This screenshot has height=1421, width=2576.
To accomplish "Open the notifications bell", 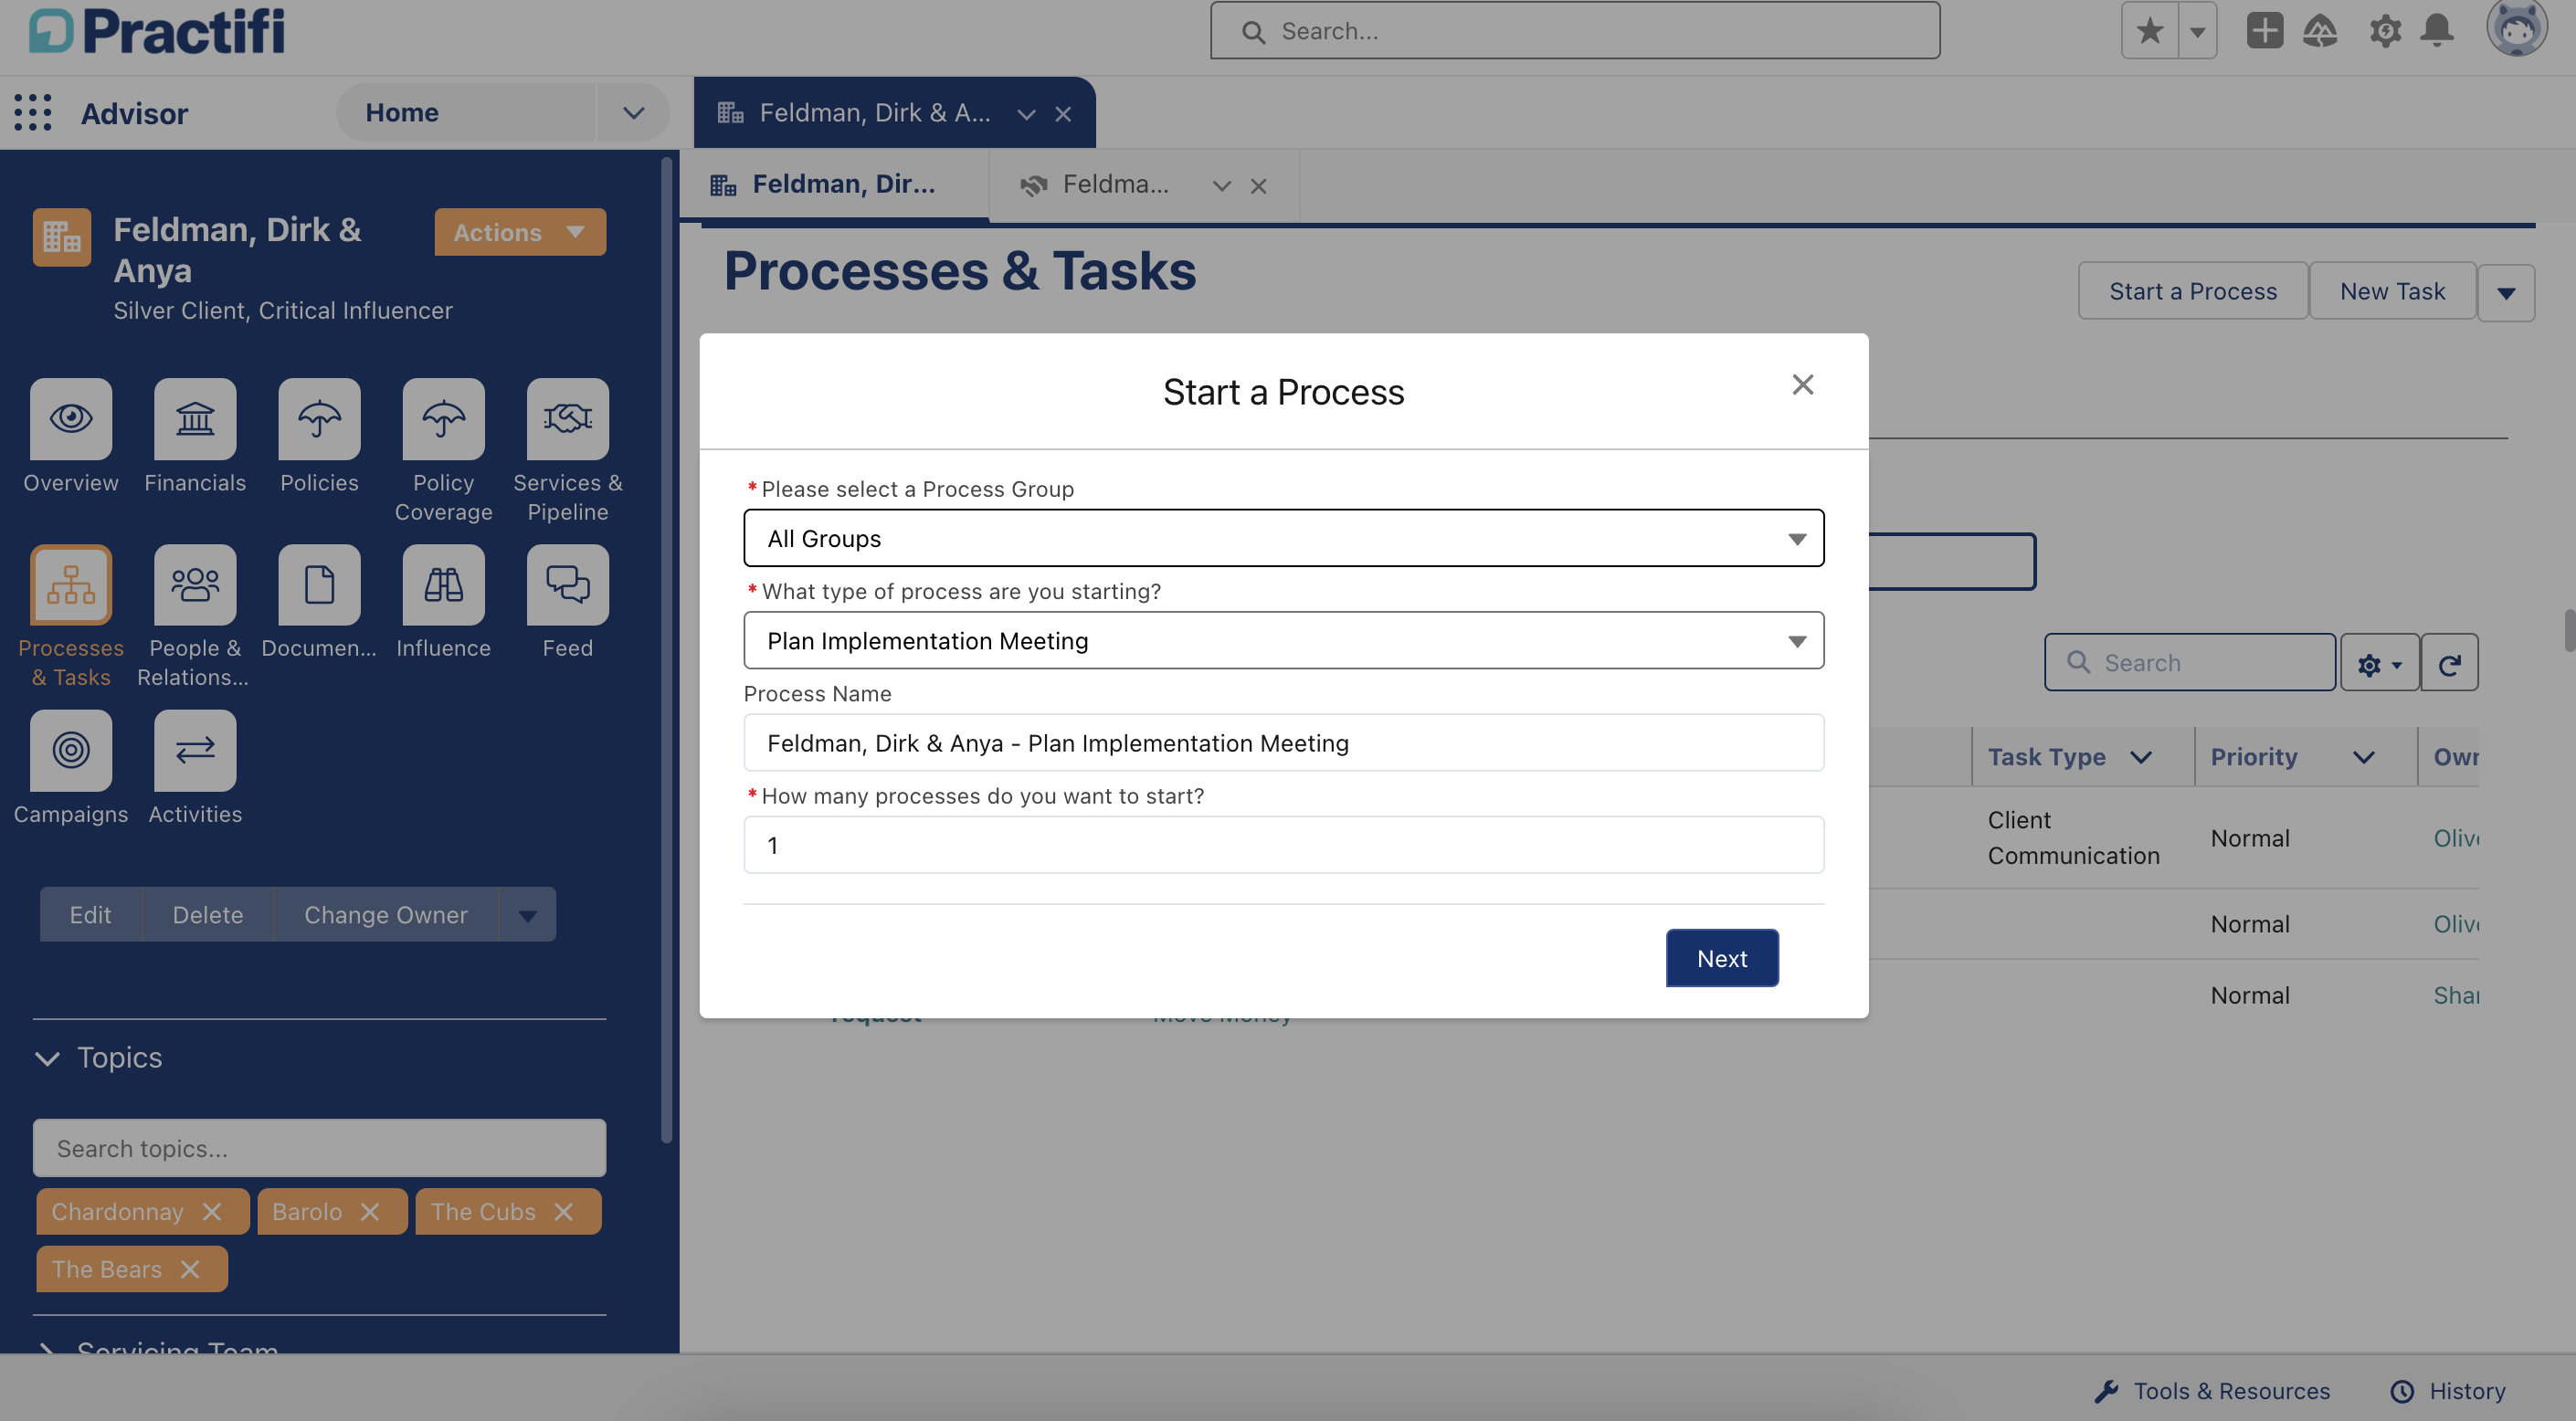I will pyautogui.click(x=2437, y=30).
